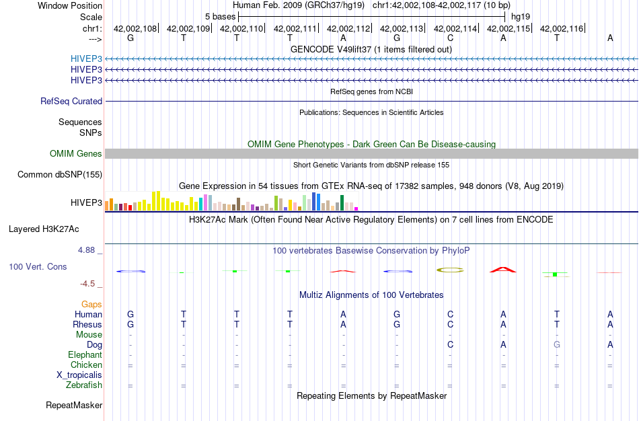The image size is (639, 421).
Task: Open the RefSeq Curated track label
Action: coord(71,101)
